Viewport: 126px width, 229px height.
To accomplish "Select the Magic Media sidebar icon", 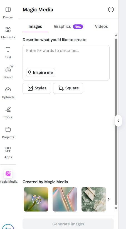I will point(8,174).
